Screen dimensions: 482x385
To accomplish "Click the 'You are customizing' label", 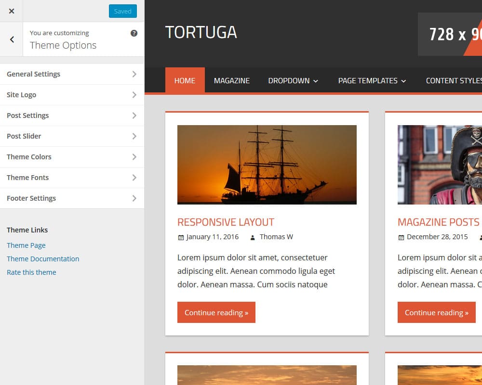I will [59, 33].
